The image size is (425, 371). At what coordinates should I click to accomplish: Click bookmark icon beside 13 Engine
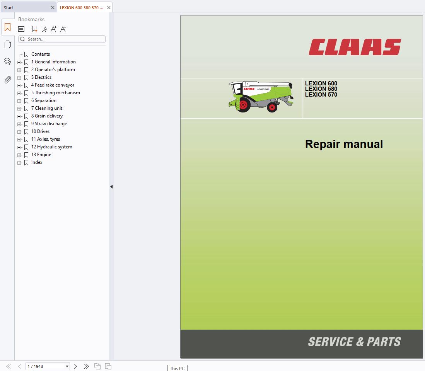pos(26,155)
